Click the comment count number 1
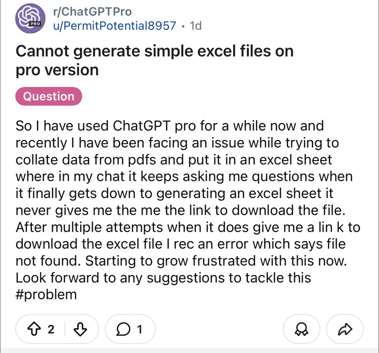Image resolution: width=379 pixels, height=353 pixels. tap(139, 330)
